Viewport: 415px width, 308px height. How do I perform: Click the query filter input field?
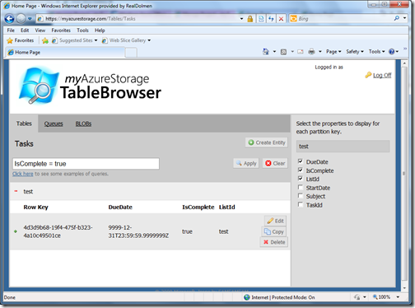pyautogui.click(x=86, y=164)
